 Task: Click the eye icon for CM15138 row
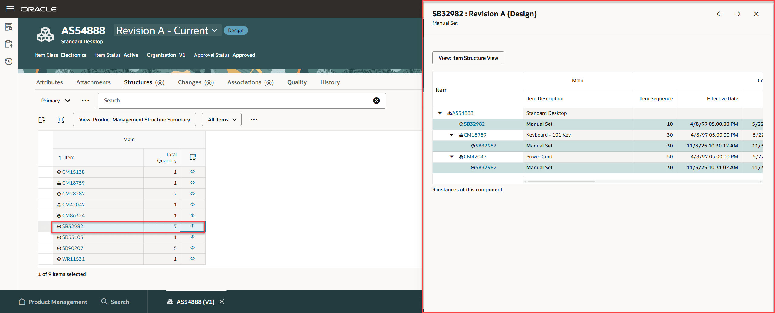(193, 172)
